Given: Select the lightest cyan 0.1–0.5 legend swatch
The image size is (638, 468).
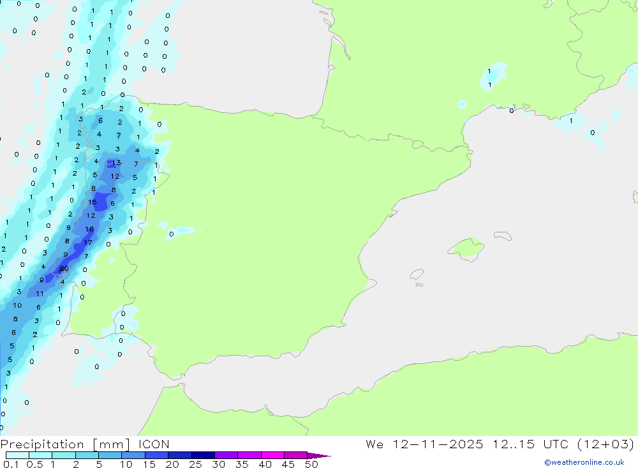Looking at the screenshot, I should (x=17, y=455).
